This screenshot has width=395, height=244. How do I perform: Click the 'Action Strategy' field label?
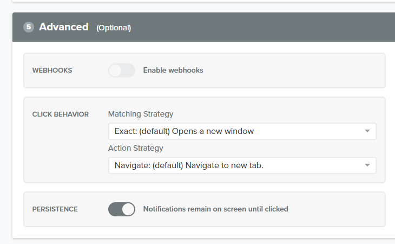click(135, 148)
